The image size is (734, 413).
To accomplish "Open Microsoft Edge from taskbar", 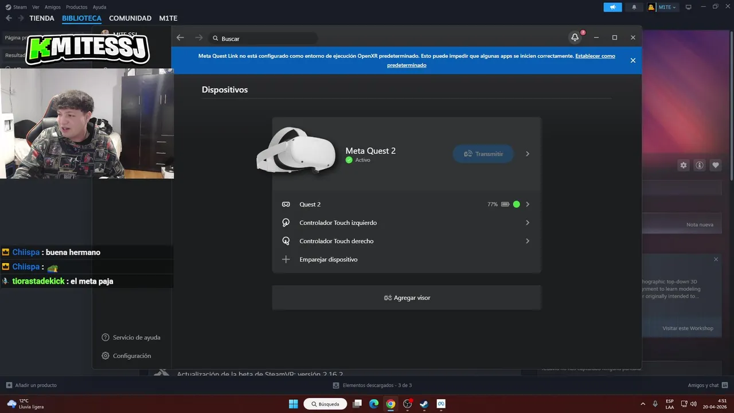I will click(374, 404).
